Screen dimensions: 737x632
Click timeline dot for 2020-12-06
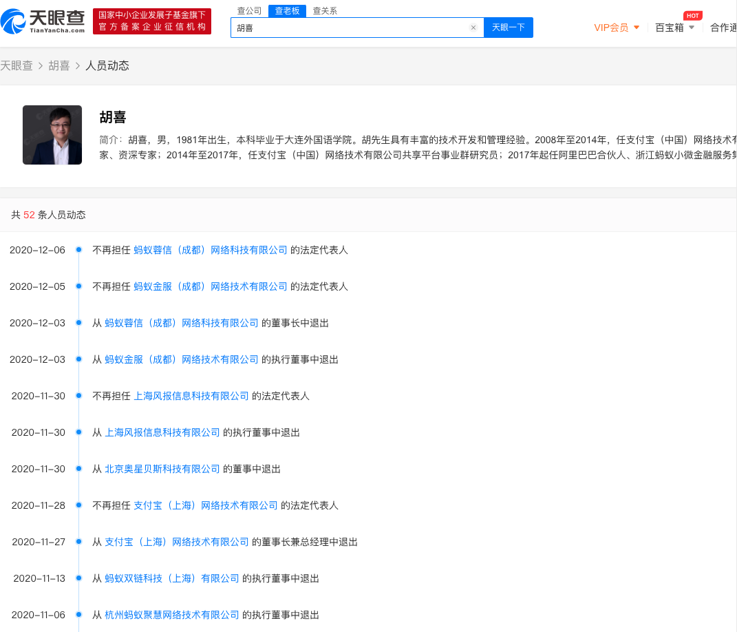[x=79, y=250]
